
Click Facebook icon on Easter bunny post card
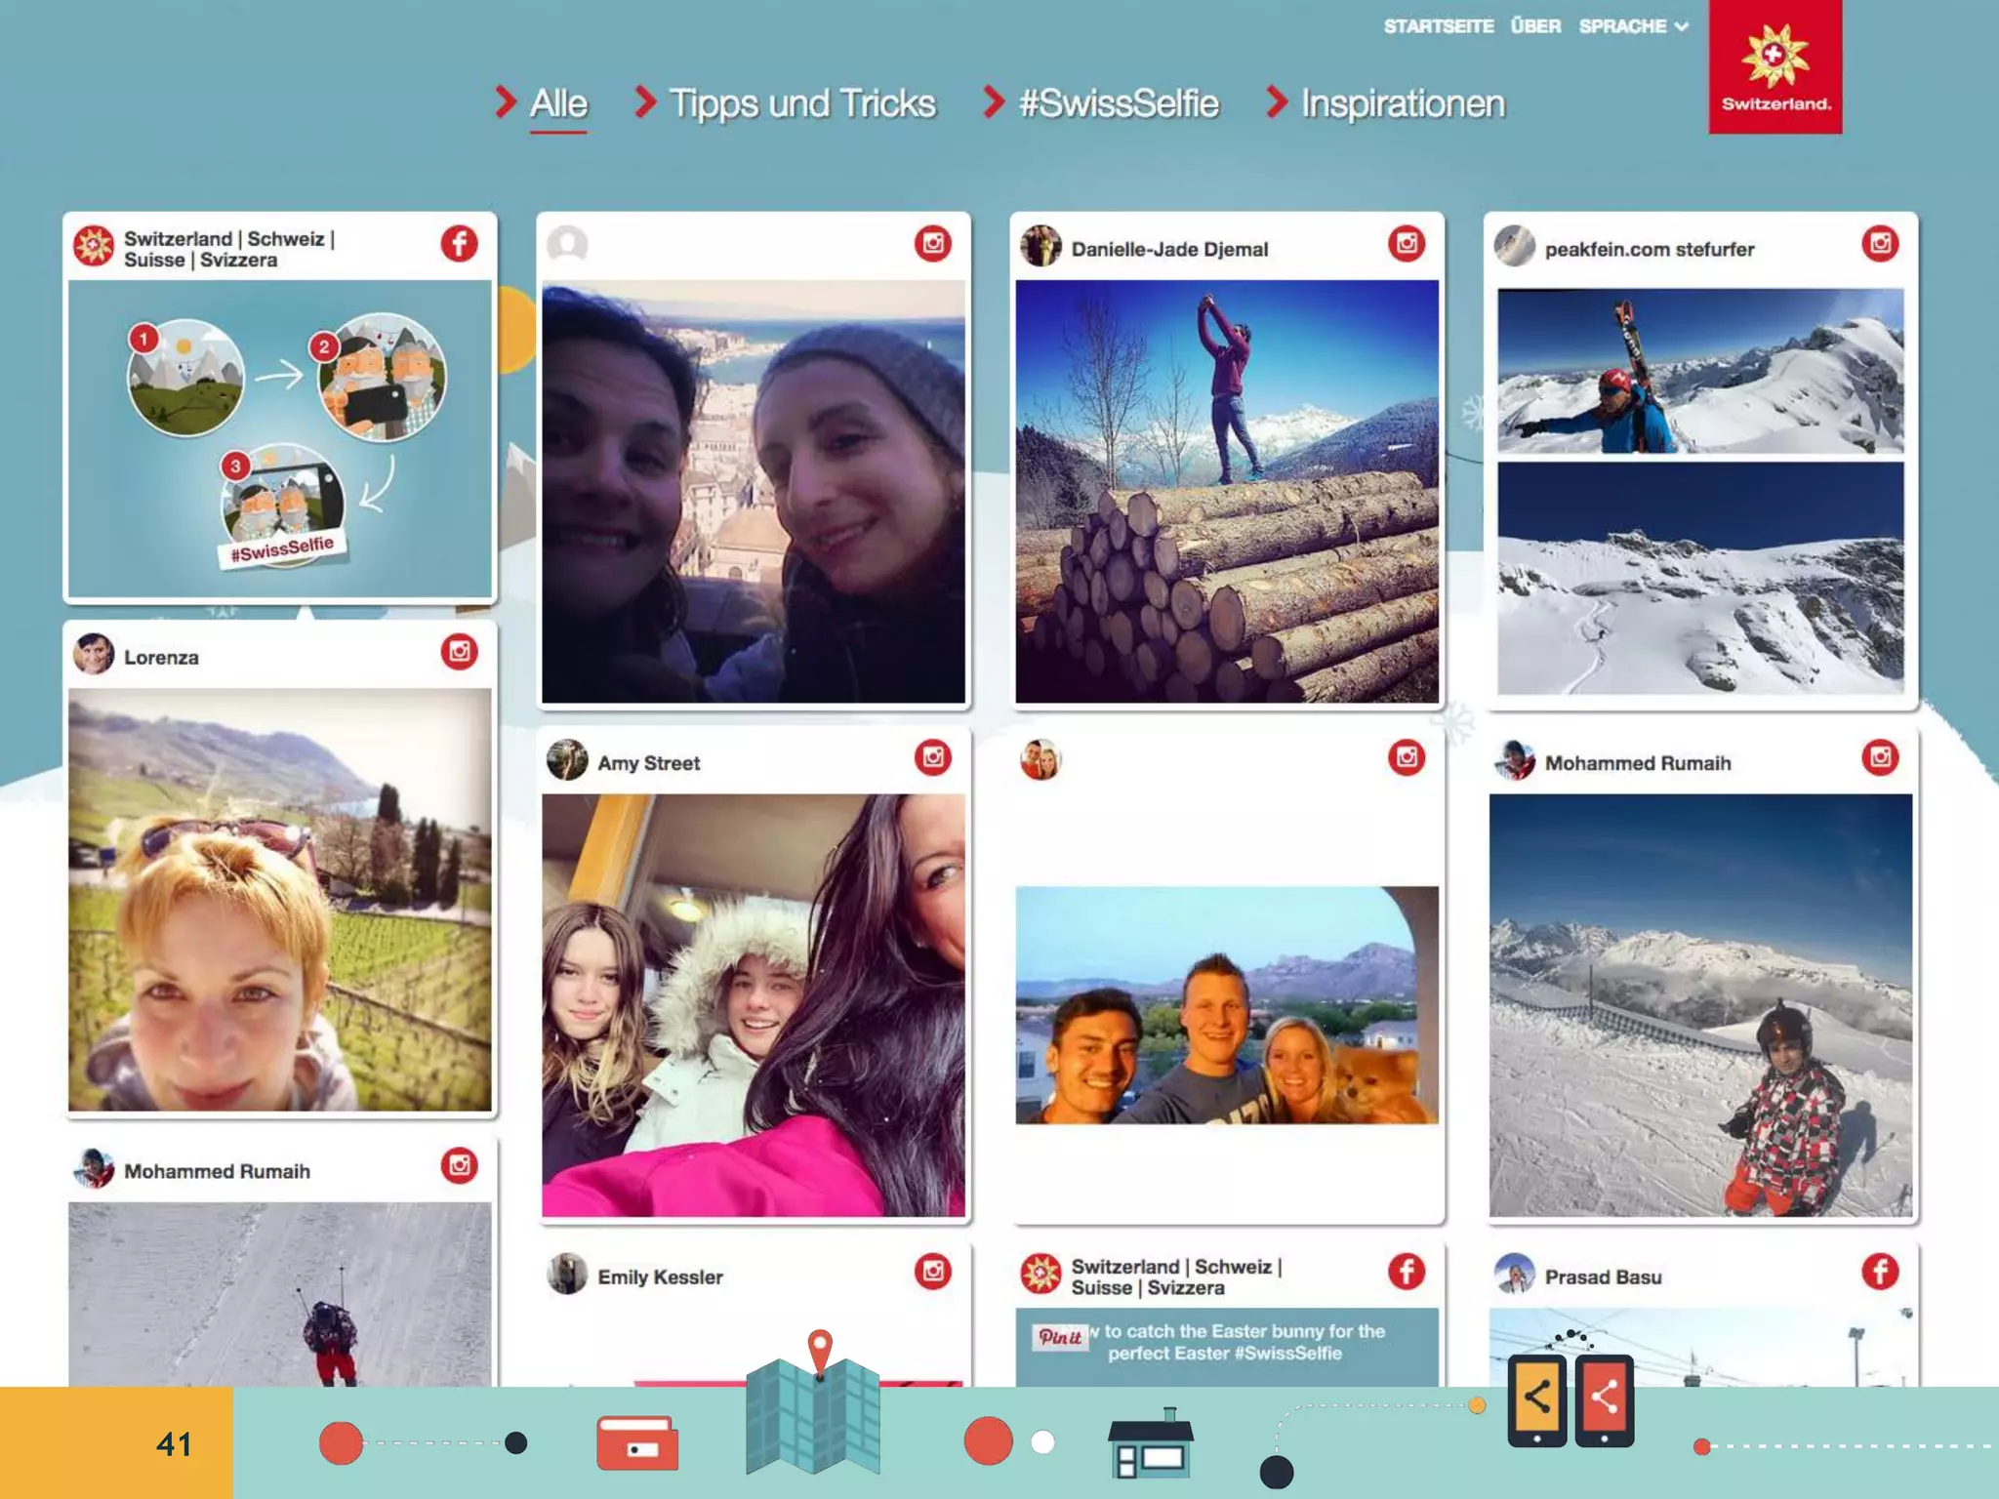pos(1407,1271)
